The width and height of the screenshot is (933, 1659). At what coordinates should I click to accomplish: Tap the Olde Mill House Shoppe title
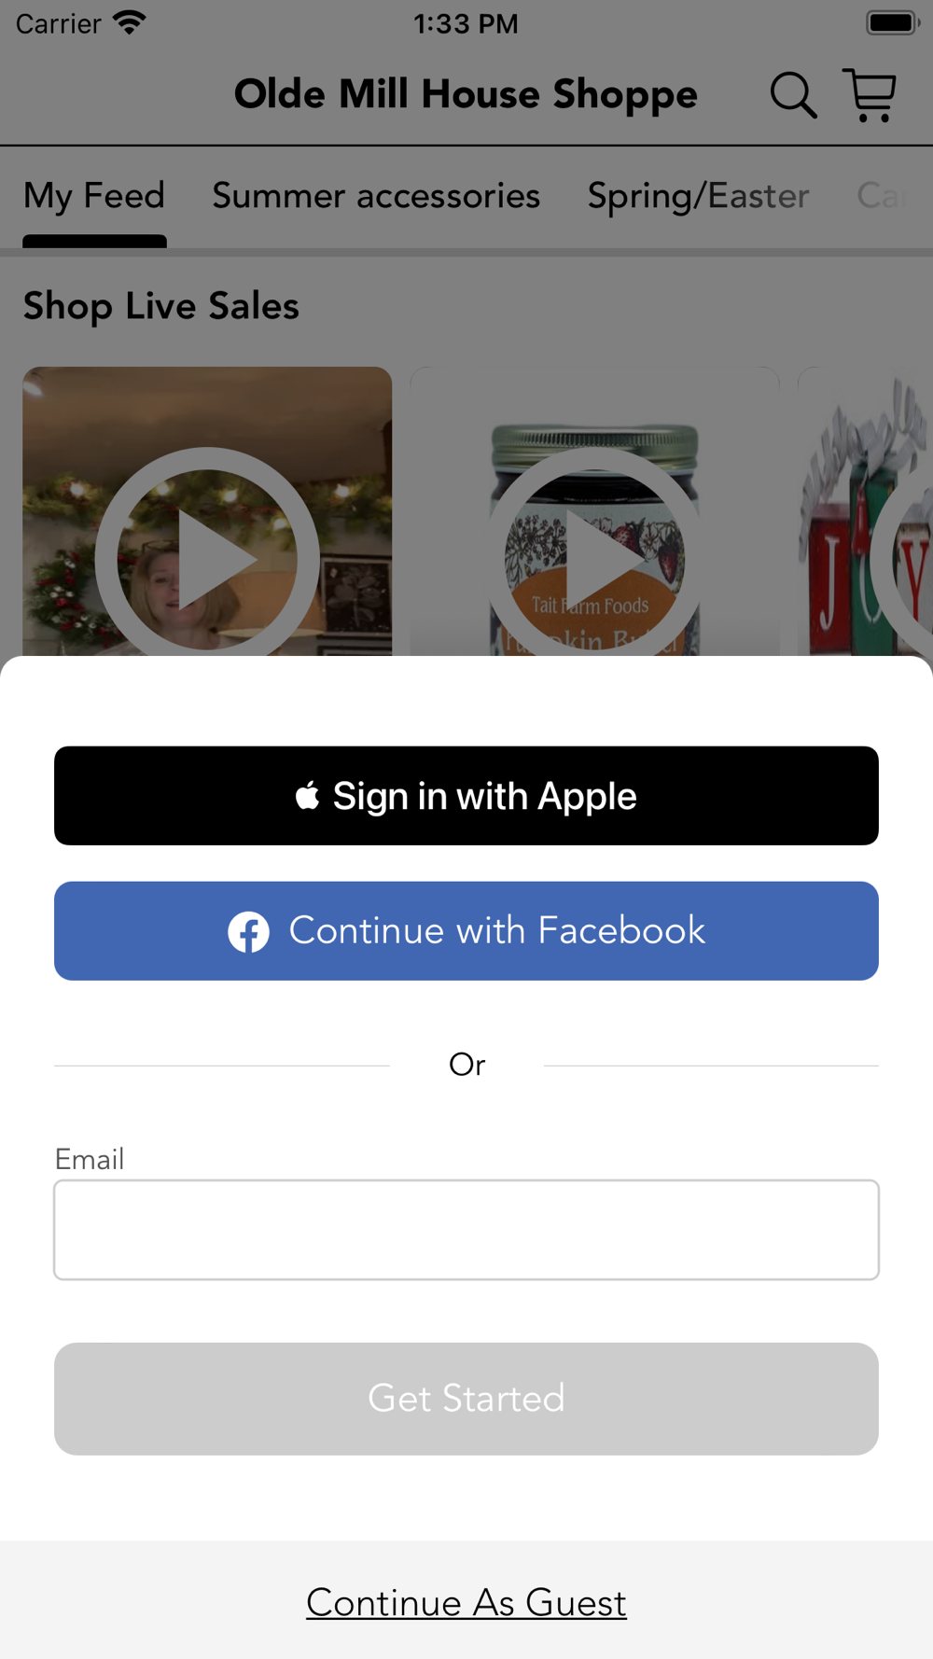466,95
